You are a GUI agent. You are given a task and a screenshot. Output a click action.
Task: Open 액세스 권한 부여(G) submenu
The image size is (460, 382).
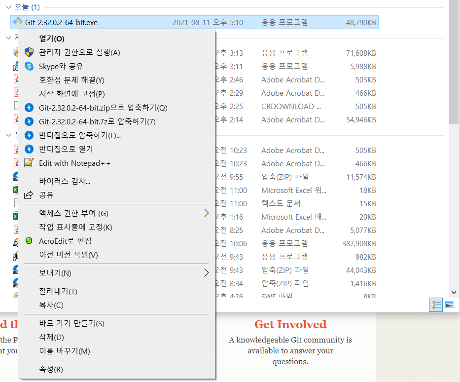(x=116, y=213)
